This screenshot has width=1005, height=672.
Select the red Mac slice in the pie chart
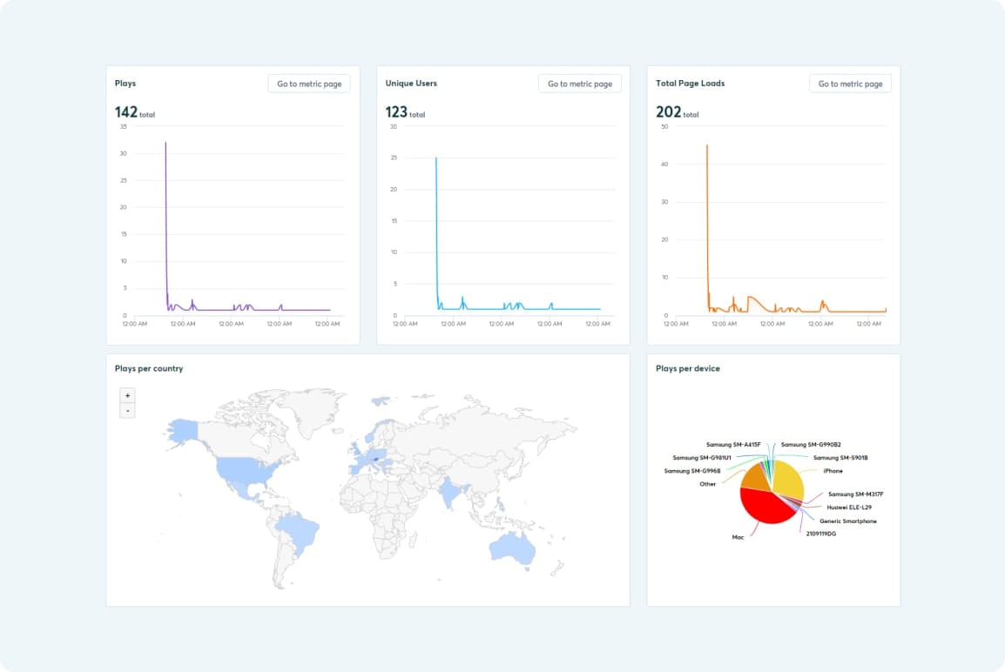point(766,507)
